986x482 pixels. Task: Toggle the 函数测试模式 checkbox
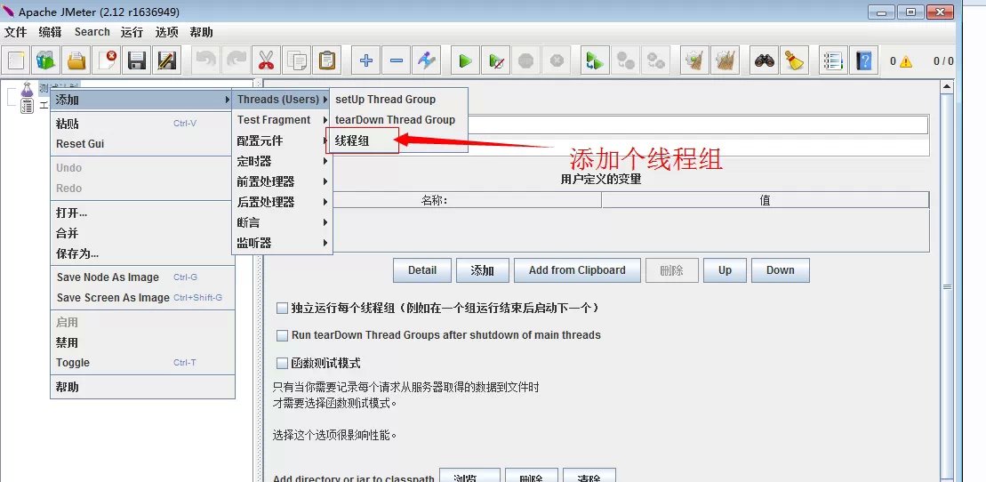coord(283,363)
